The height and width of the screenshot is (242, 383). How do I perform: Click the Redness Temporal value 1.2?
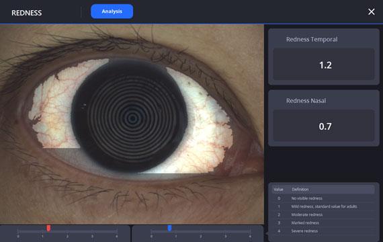(325, 65)
